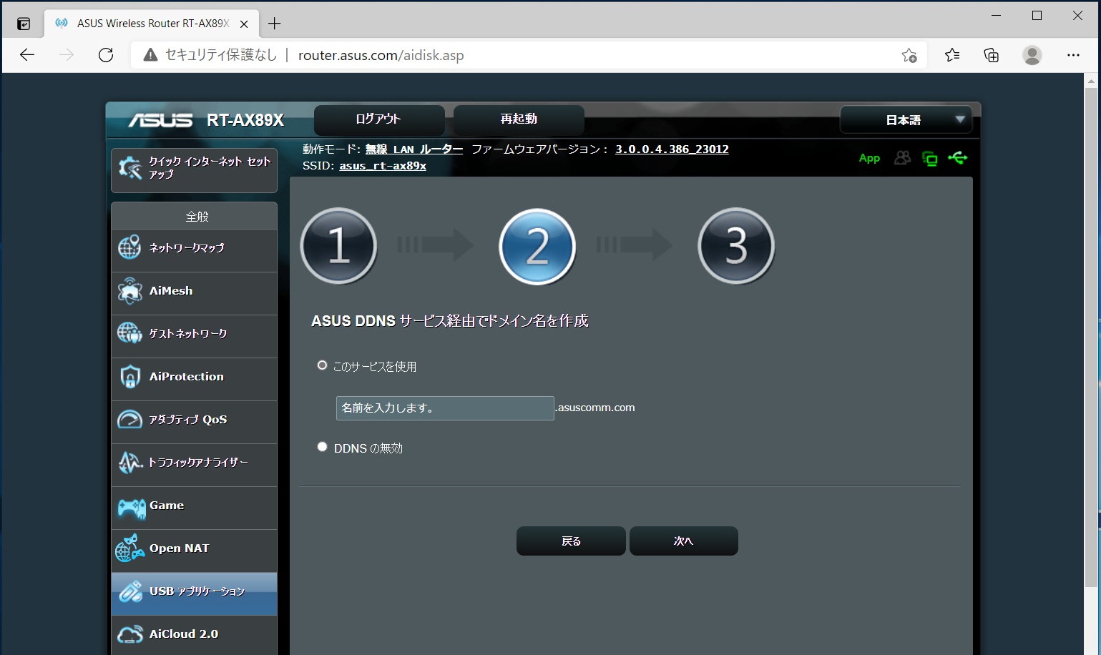Open the 無線 LAN ルーター mode link
Viewport: 1101px width, 655px height.
414,149
